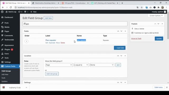Open the Plan repeater field label

coord(51,40)
